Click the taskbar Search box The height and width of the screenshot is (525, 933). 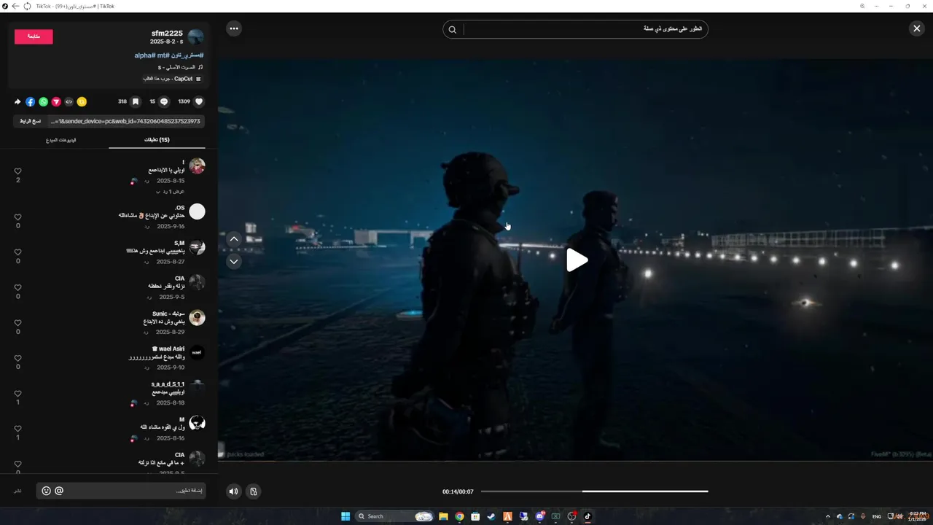(394, 516)
